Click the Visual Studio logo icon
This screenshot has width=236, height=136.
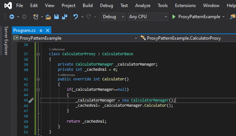click(x=8, y=6)
